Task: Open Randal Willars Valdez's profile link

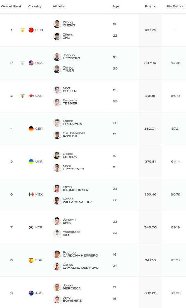Action: pyautogui.click(x=77, y=201)
